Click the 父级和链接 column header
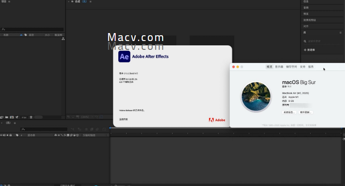This screenshot has height=186, width=345. [89, 135]
